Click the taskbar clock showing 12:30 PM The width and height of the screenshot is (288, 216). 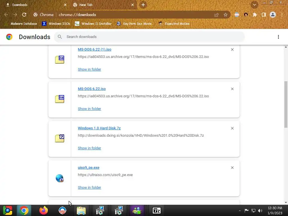[x=275, y=211]
